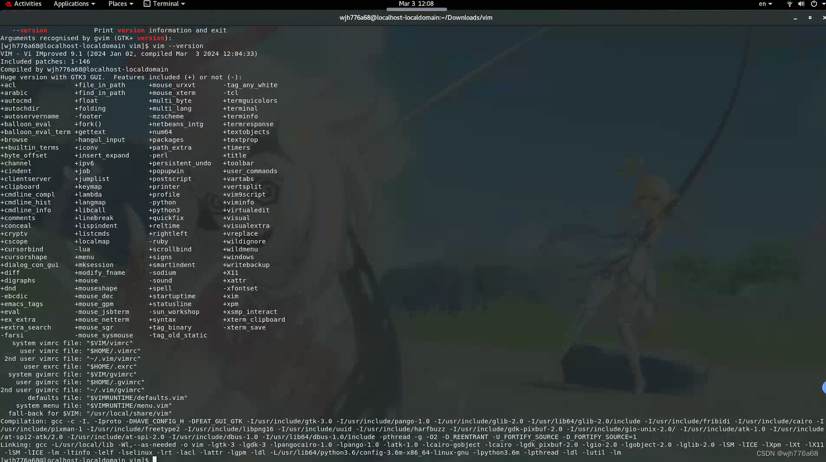Image resolution: width=826 pixels, height=462 pixels.
Task: Click the Wi-Fi network icon
Action: (x=789, y=4)
